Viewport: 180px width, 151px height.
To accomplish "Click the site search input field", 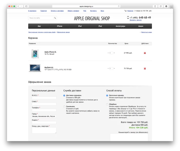I will click(41, 18).
